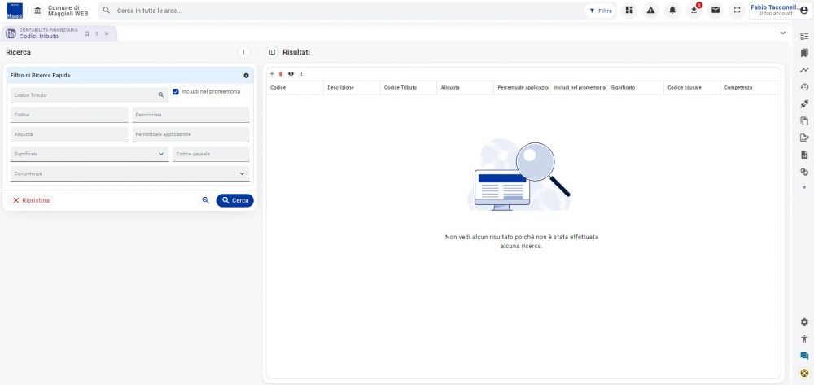Image resolution: width=814 pixels, height=385 pixels.
Task: Click the lookup magnifier in Codice Tributo field
Action: click(x=161, y=95)
